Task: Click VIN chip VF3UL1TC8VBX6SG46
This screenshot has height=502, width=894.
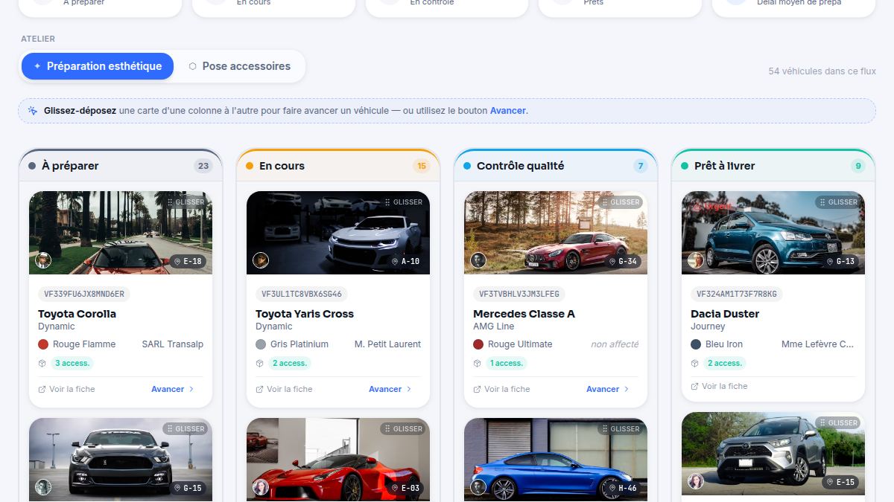Action: [x=302, y=294]
